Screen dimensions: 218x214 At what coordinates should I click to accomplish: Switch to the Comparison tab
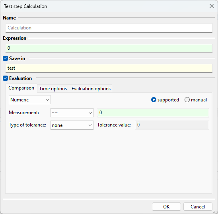[x=21, y=88]
